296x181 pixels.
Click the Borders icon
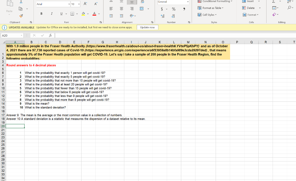pos(72,14)
